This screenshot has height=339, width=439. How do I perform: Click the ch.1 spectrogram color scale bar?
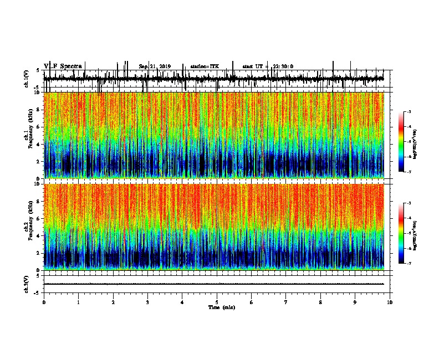pos(401,142)
